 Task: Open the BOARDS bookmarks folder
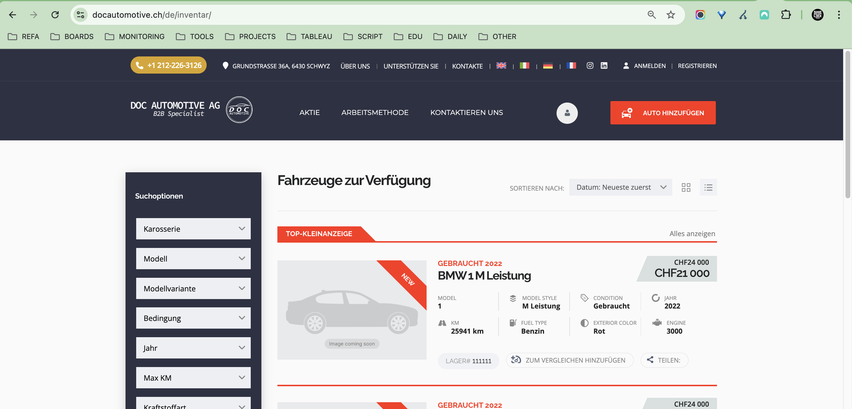(x=72, y=37)
